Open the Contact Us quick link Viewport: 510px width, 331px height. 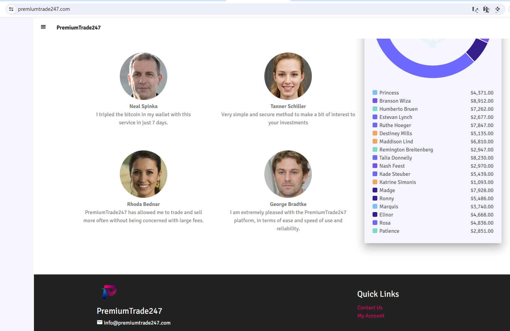point(370,308)
